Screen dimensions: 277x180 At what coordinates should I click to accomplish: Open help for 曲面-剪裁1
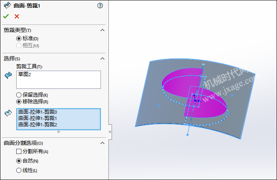[x=100, y=6]
